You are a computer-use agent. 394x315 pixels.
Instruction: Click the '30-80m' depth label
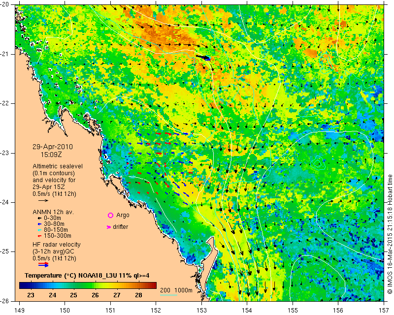click(x=54, y=224)
